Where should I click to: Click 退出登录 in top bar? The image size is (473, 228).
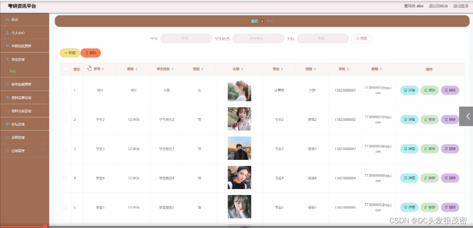click(461, 6)
